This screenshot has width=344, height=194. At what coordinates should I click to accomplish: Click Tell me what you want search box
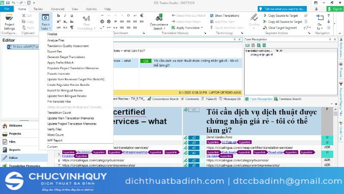click(282, 9)
